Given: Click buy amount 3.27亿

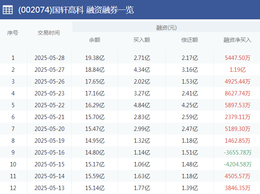Looking at the screenshot, I should point(142,93).
